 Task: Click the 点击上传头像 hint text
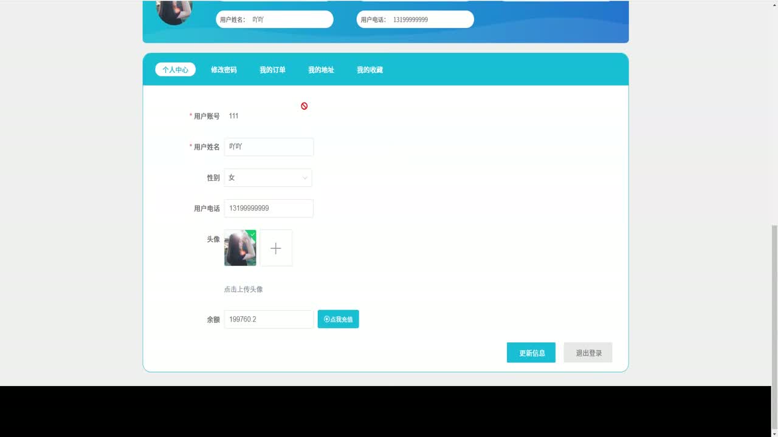click(243, 290)
